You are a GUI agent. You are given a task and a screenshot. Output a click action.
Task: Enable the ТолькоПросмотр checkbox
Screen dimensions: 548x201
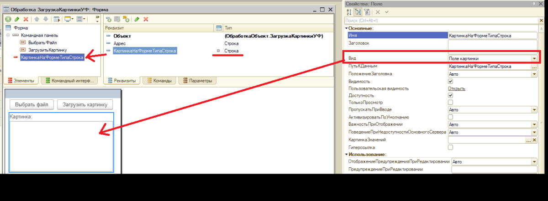pyautogui.click(x=450, y=103)
